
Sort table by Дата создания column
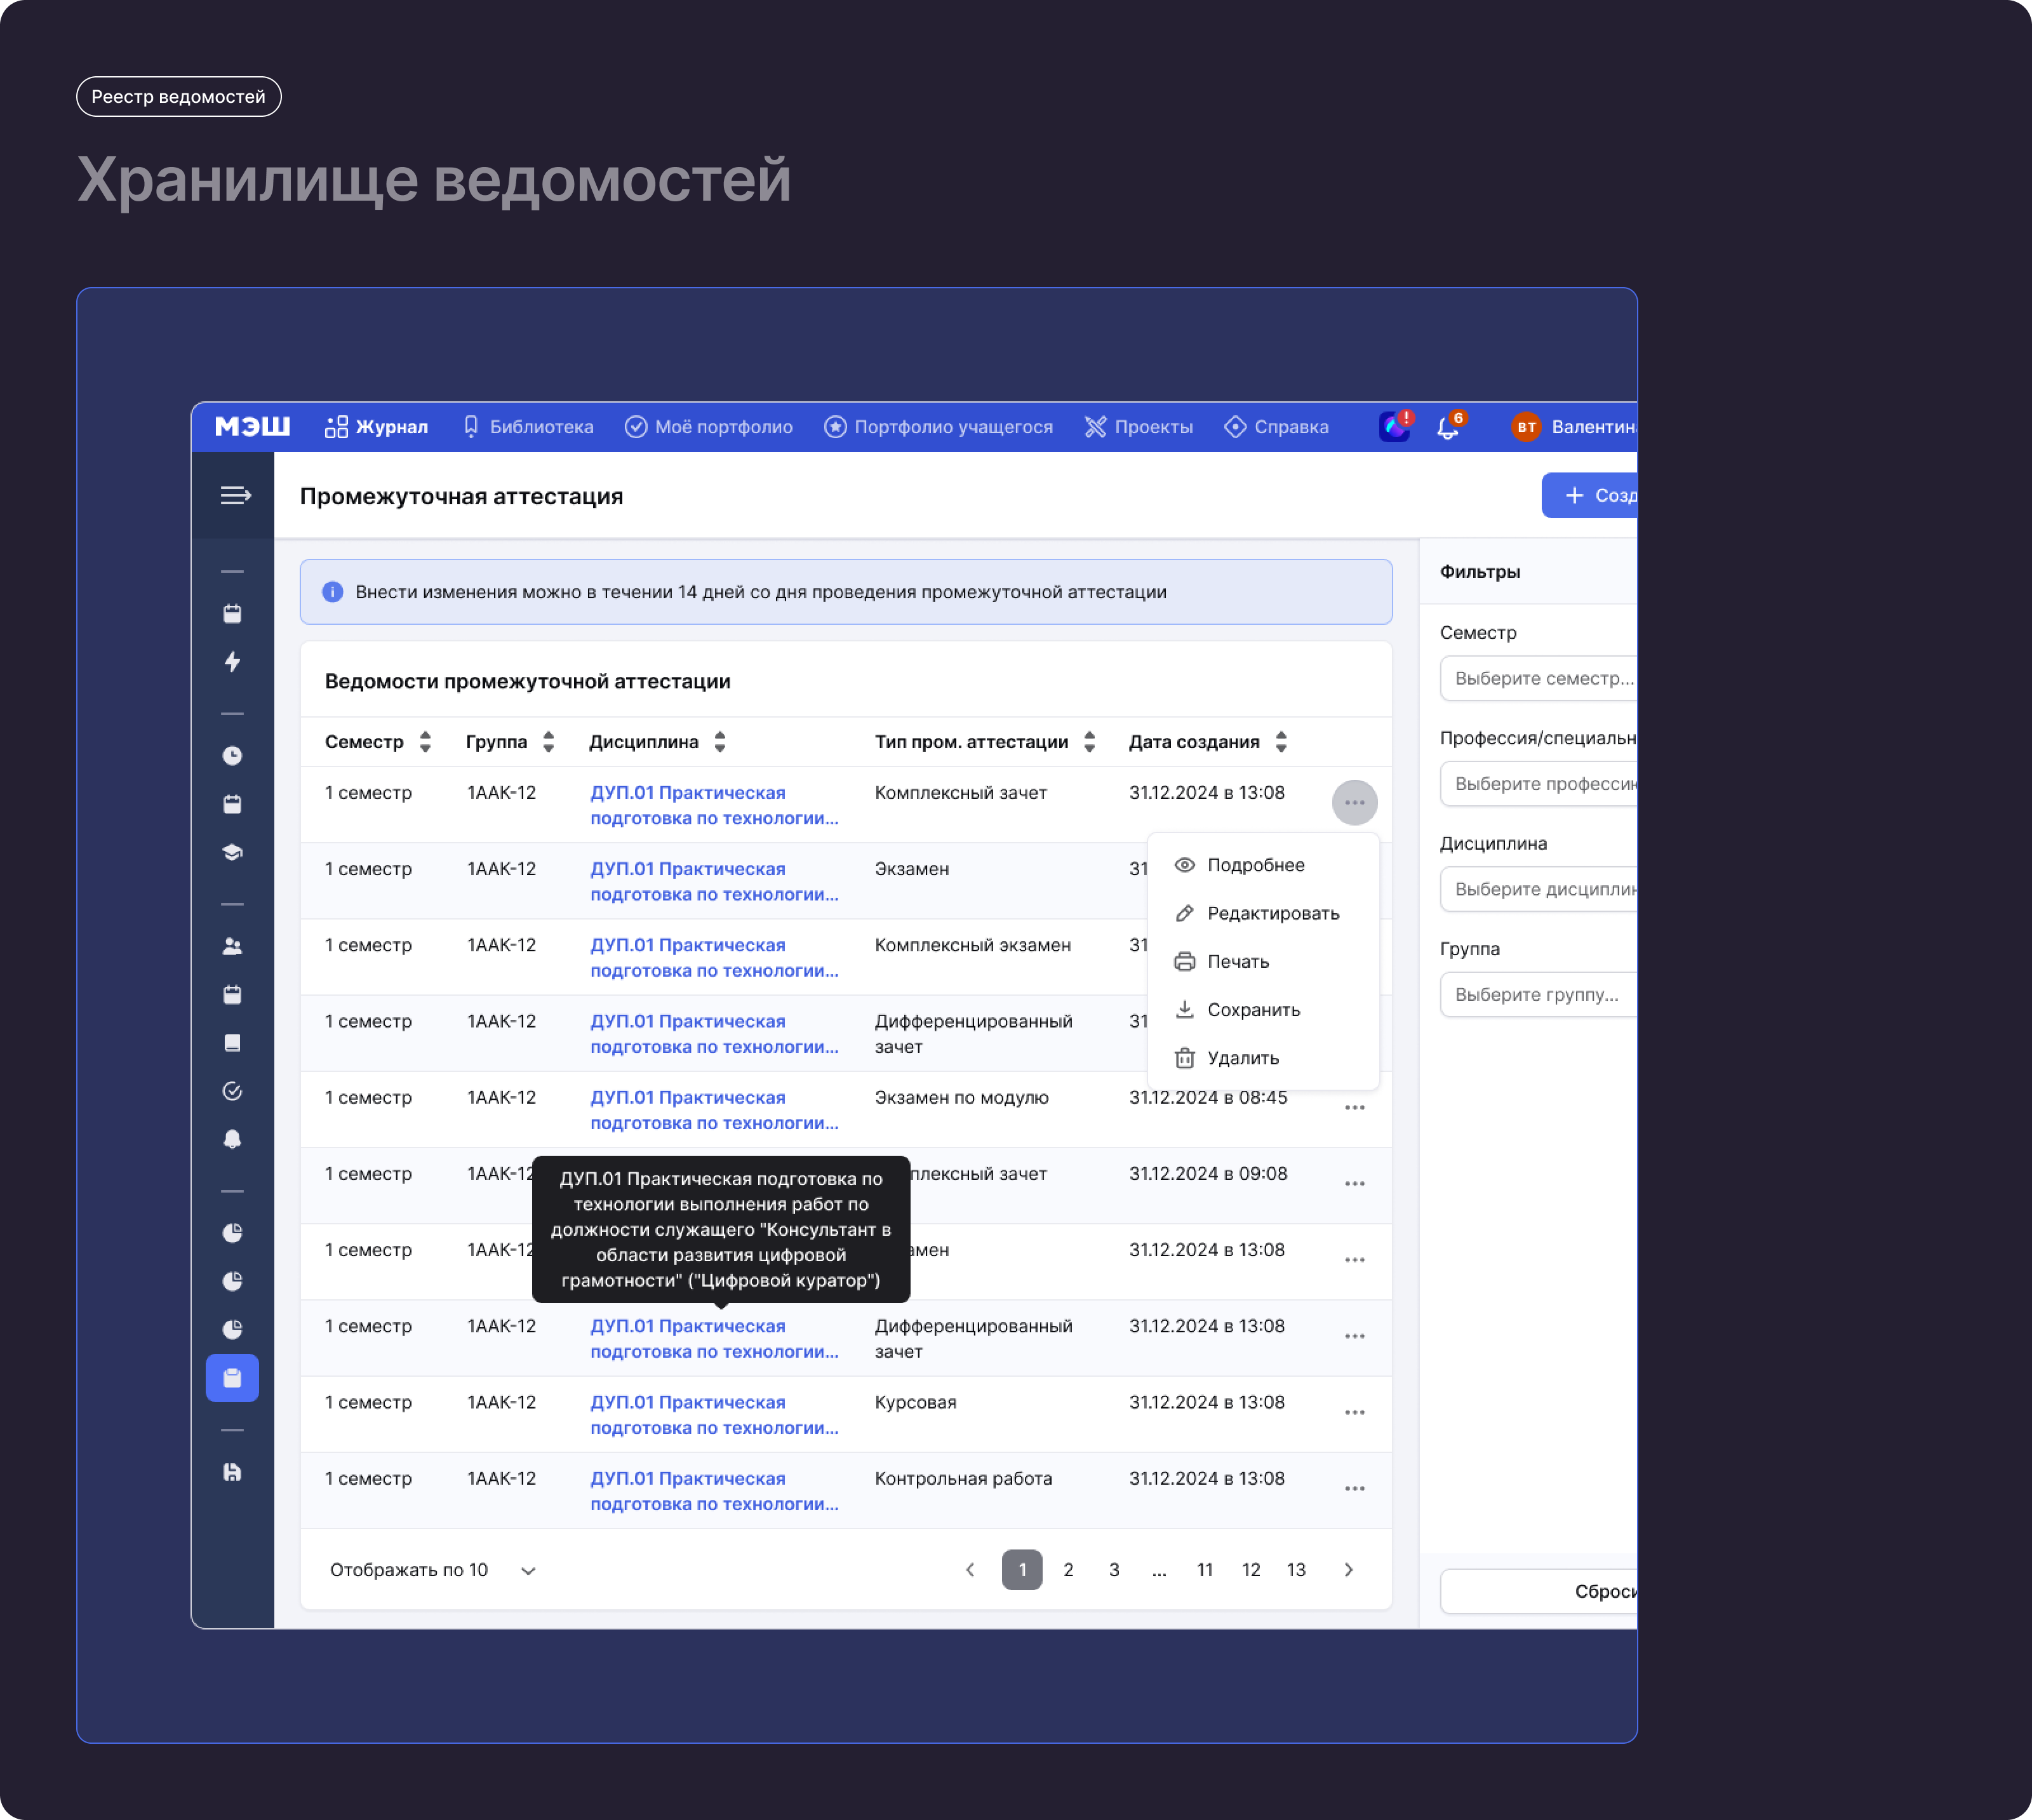tap(1281, 742)
